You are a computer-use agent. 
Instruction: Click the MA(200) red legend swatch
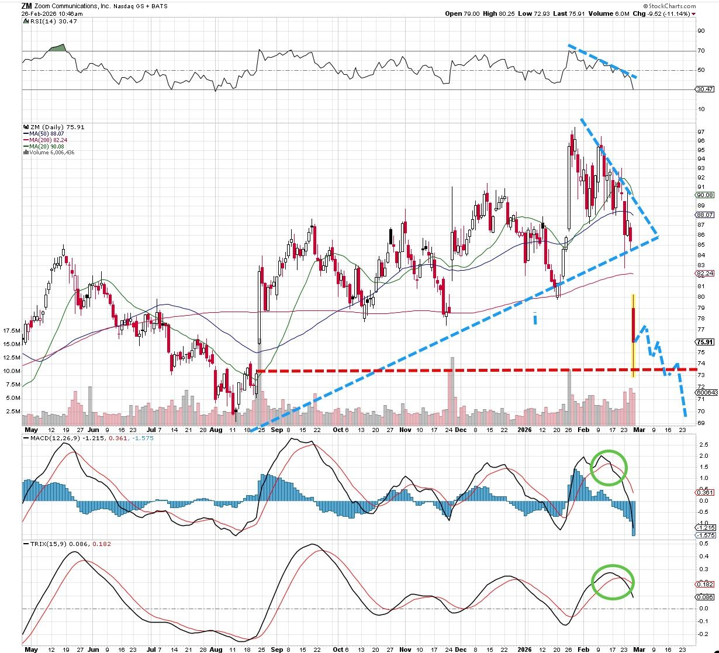(25, 140)
